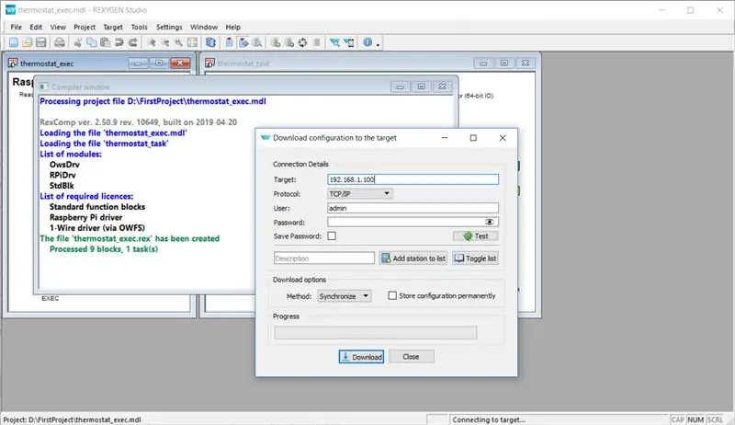Click the first teal connection toolbar icon
Viewport: 735px width, 425px height.
tap(334, 42)
